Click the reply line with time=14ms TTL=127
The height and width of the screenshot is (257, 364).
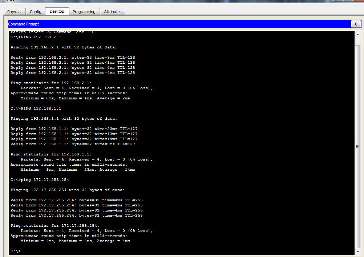tap(74, 139)
